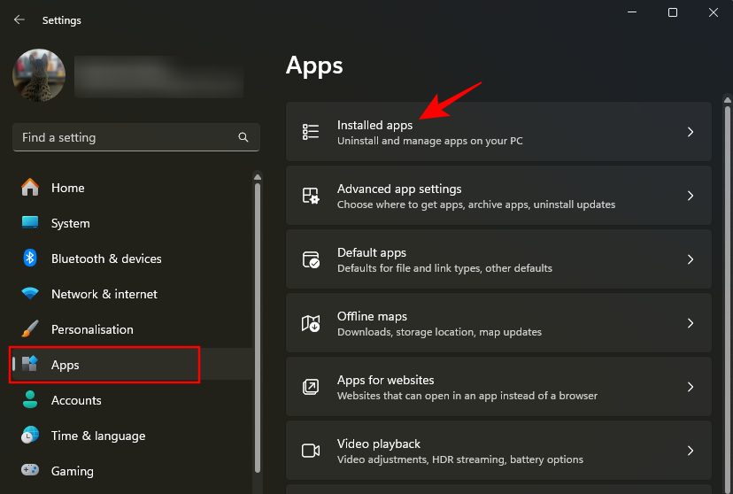Click the Time & language globe icon
The image size is (733, 494).
(x=30, y=435)
